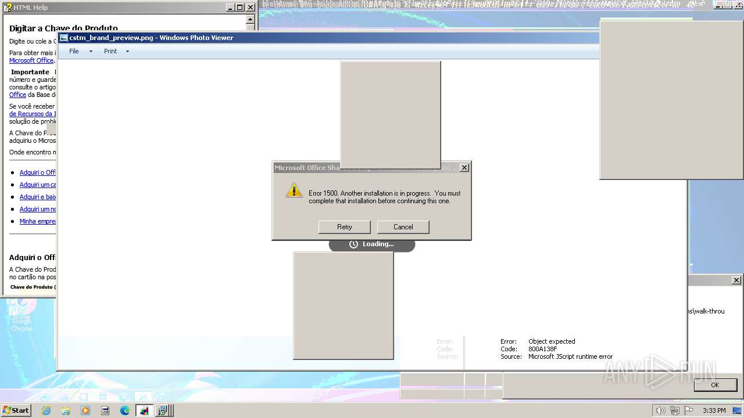Click Retry in the Error 1500 dialog
744x418 pixels.
pos(344,227)
